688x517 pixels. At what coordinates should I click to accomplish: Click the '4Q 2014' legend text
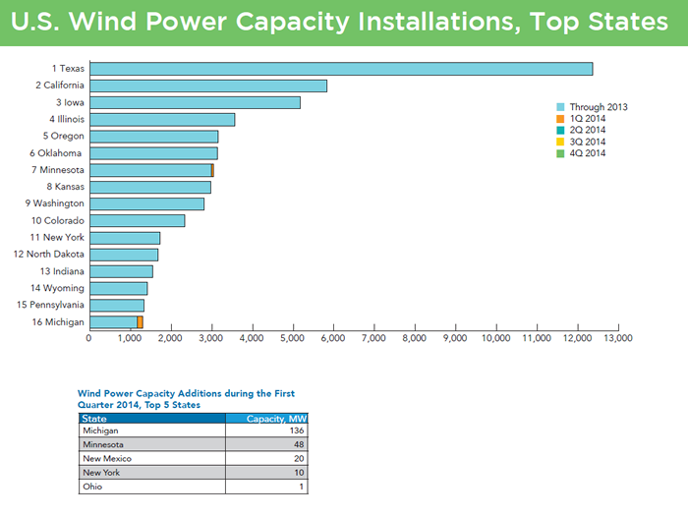point(588,153)
